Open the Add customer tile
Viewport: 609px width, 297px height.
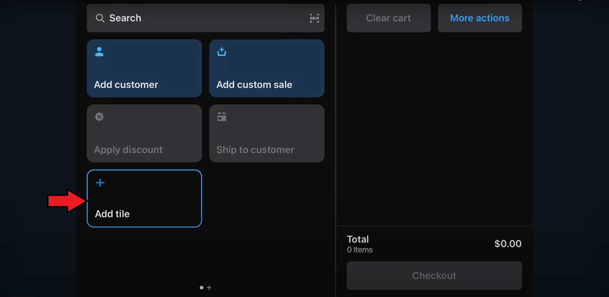click(144, 68)
